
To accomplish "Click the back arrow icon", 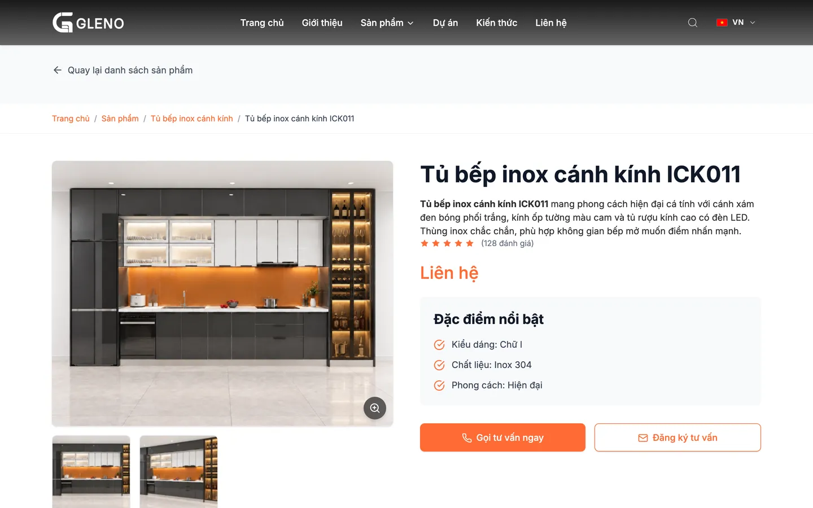I will tap(57, 70).
